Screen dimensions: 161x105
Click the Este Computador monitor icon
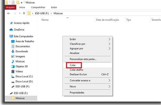point(11,36)
